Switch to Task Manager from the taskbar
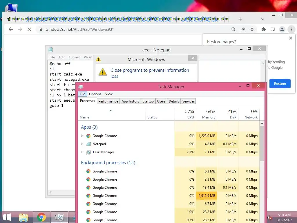This screenshot has height=223, width=297. [x=59, y=217]
